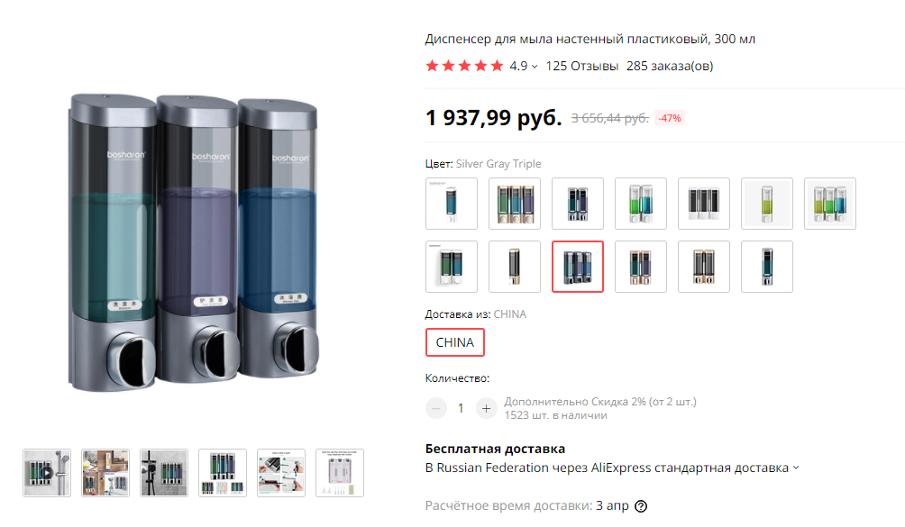The image size is (905, 527).
Task: Select the gold triple dispenser color variant
Action: click(515, 204)
